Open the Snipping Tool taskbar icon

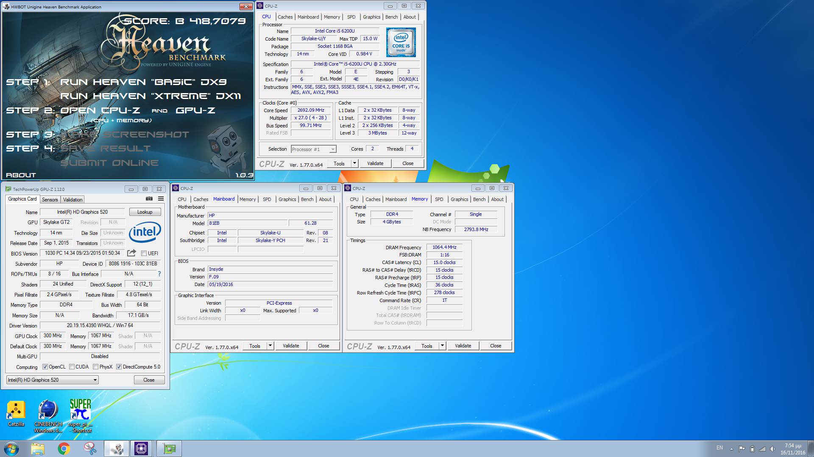point(90,449)
